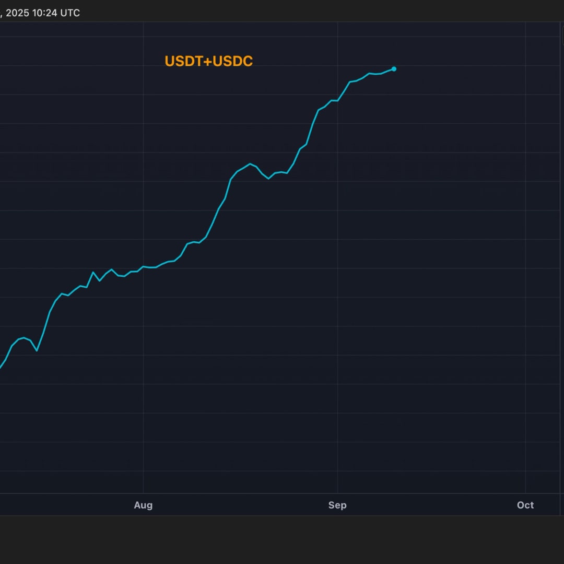Click the last data point dot on line
The image size is (564, 564).
pyautogui.click(x=394, y=69)
